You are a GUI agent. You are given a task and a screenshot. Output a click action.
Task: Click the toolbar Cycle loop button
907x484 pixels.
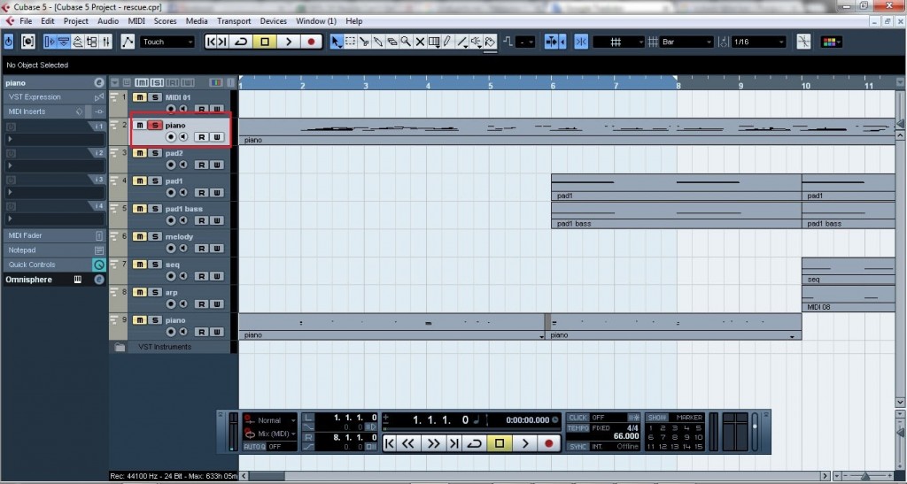(x=241, y=42)
